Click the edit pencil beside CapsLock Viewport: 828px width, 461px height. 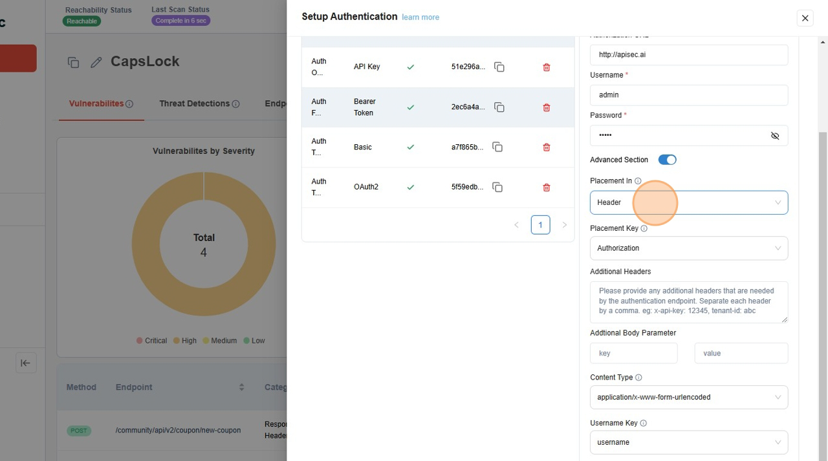96,62
